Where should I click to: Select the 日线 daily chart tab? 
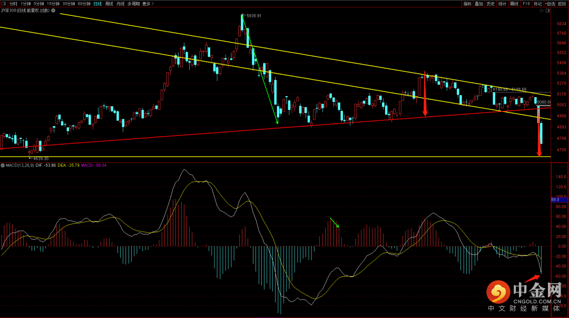coord(97,4)
